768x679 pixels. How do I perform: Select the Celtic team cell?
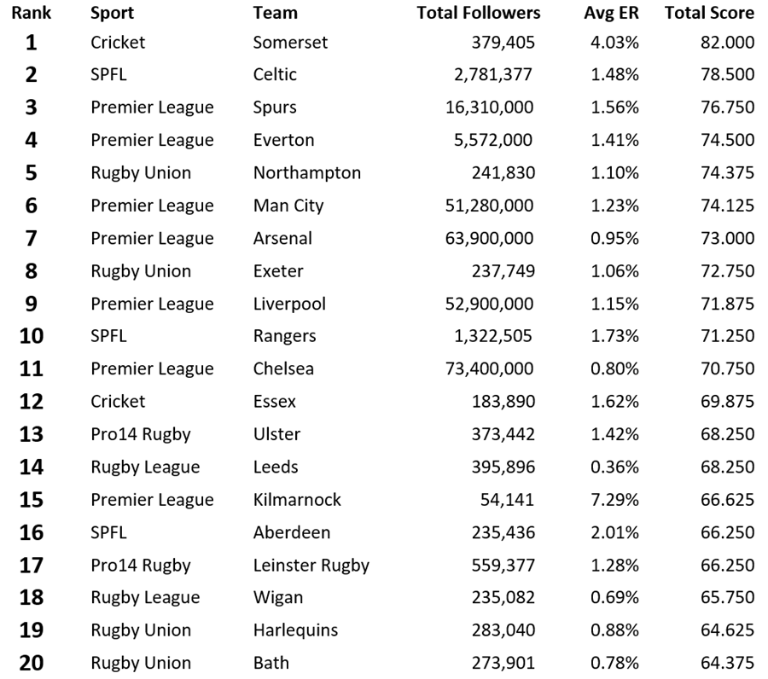coord(275,74)
